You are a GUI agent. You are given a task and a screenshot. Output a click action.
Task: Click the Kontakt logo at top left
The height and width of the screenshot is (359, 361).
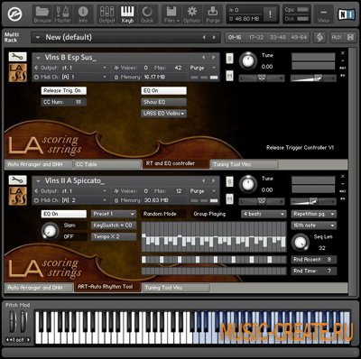coord(14,14)
